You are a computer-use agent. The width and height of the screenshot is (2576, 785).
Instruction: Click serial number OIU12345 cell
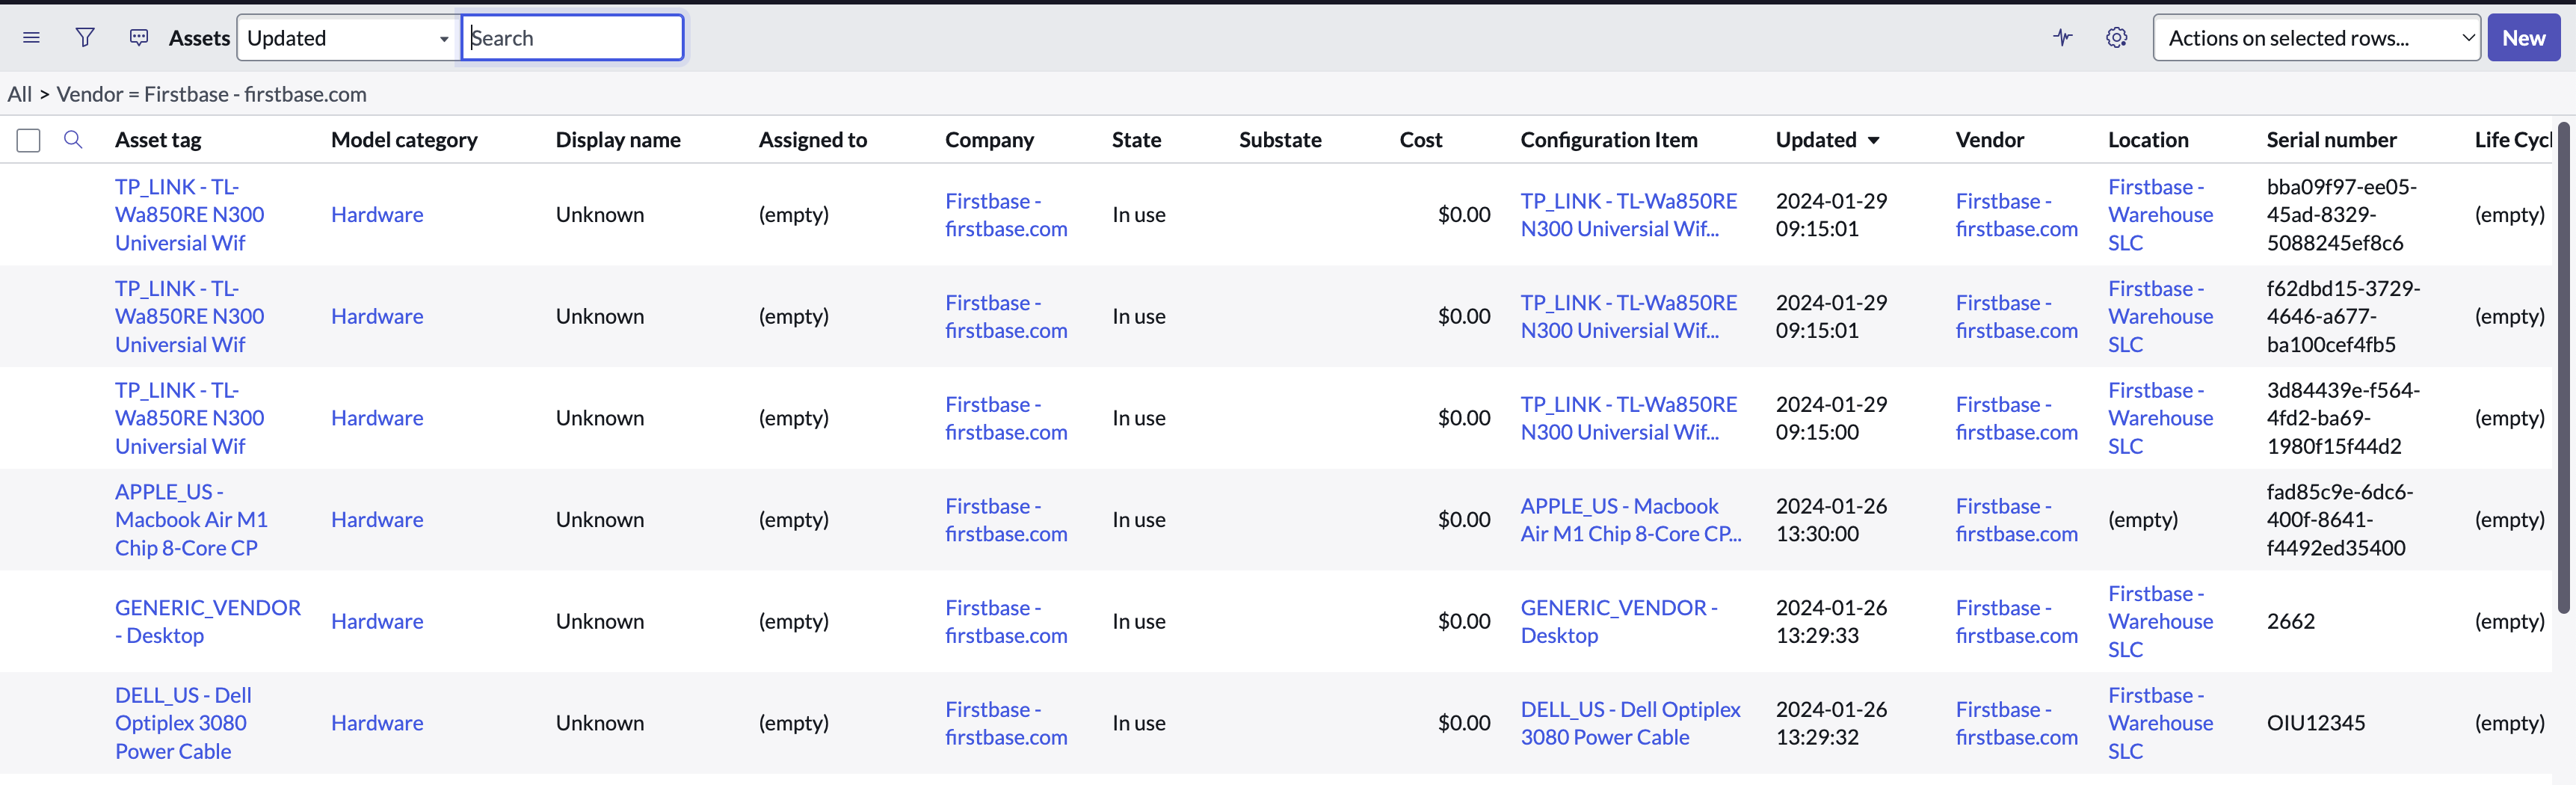2315,723
